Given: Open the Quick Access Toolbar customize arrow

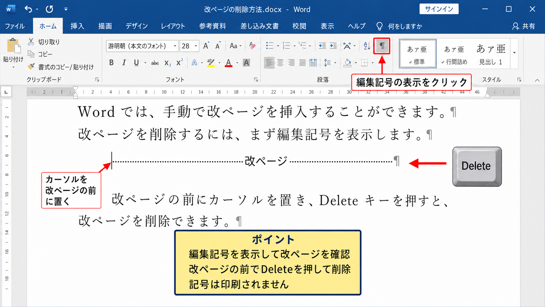Looking at the screenshot, I should pyautogui.click(x=66, y=9).
